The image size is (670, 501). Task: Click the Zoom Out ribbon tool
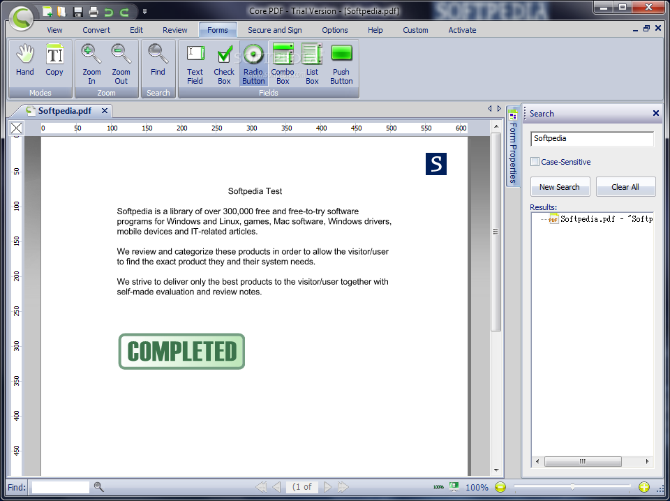(121, 64)
